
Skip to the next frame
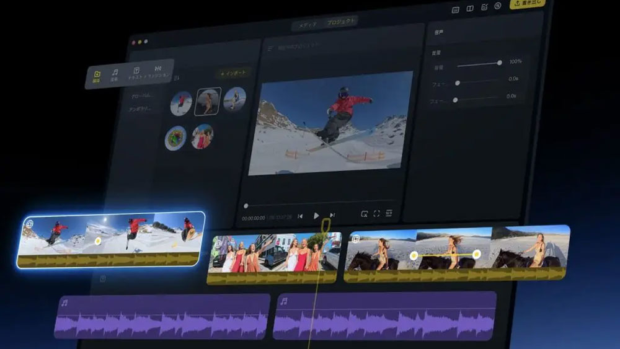pos(332,215)
